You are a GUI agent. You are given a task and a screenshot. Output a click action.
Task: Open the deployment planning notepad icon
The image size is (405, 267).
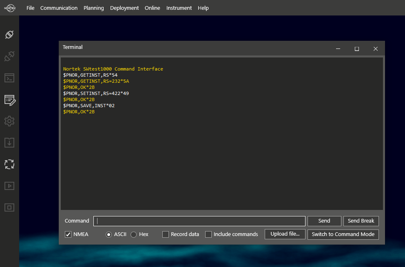coord(10,100)
